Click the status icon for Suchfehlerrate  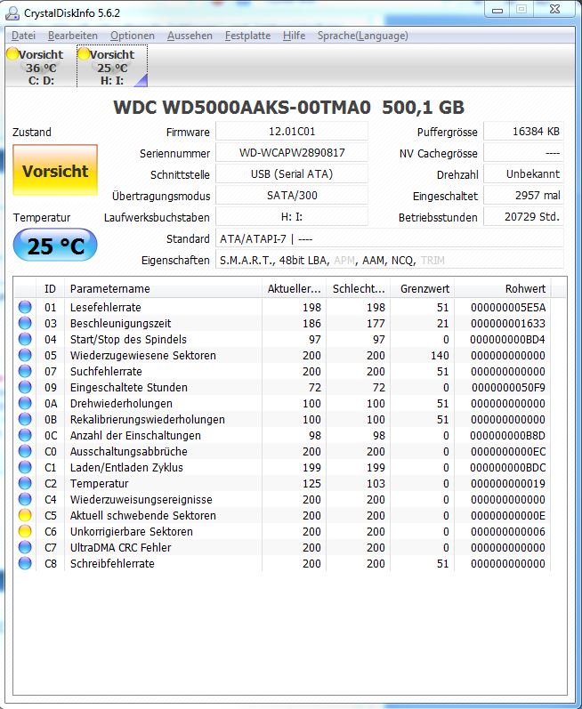(x=25, y=371)
